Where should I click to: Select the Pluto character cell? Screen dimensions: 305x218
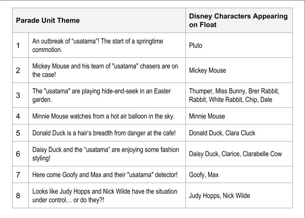pyautogui.click(x=239, y=45)
